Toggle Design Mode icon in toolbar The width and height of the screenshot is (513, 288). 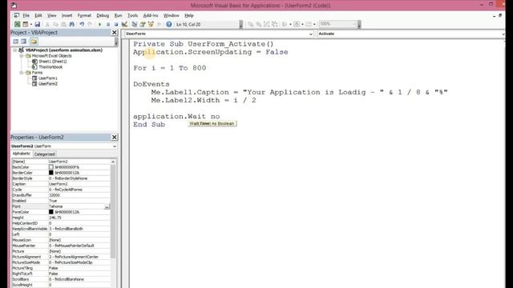pyautogui.click(x=124, y=24)
